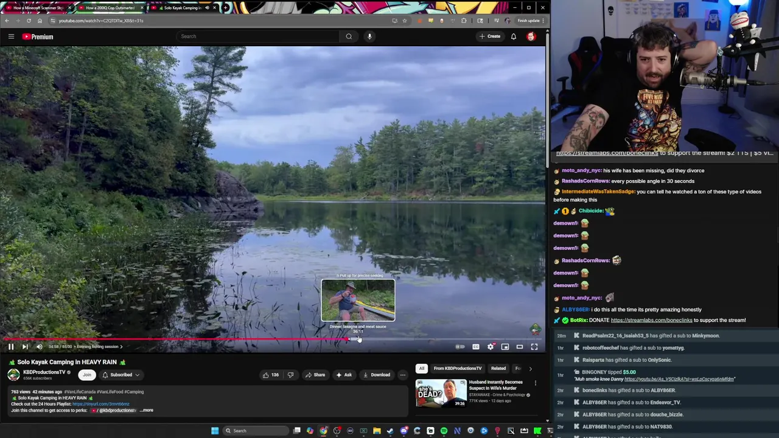Open Chrome from the taskbar

tap(323, 431)
